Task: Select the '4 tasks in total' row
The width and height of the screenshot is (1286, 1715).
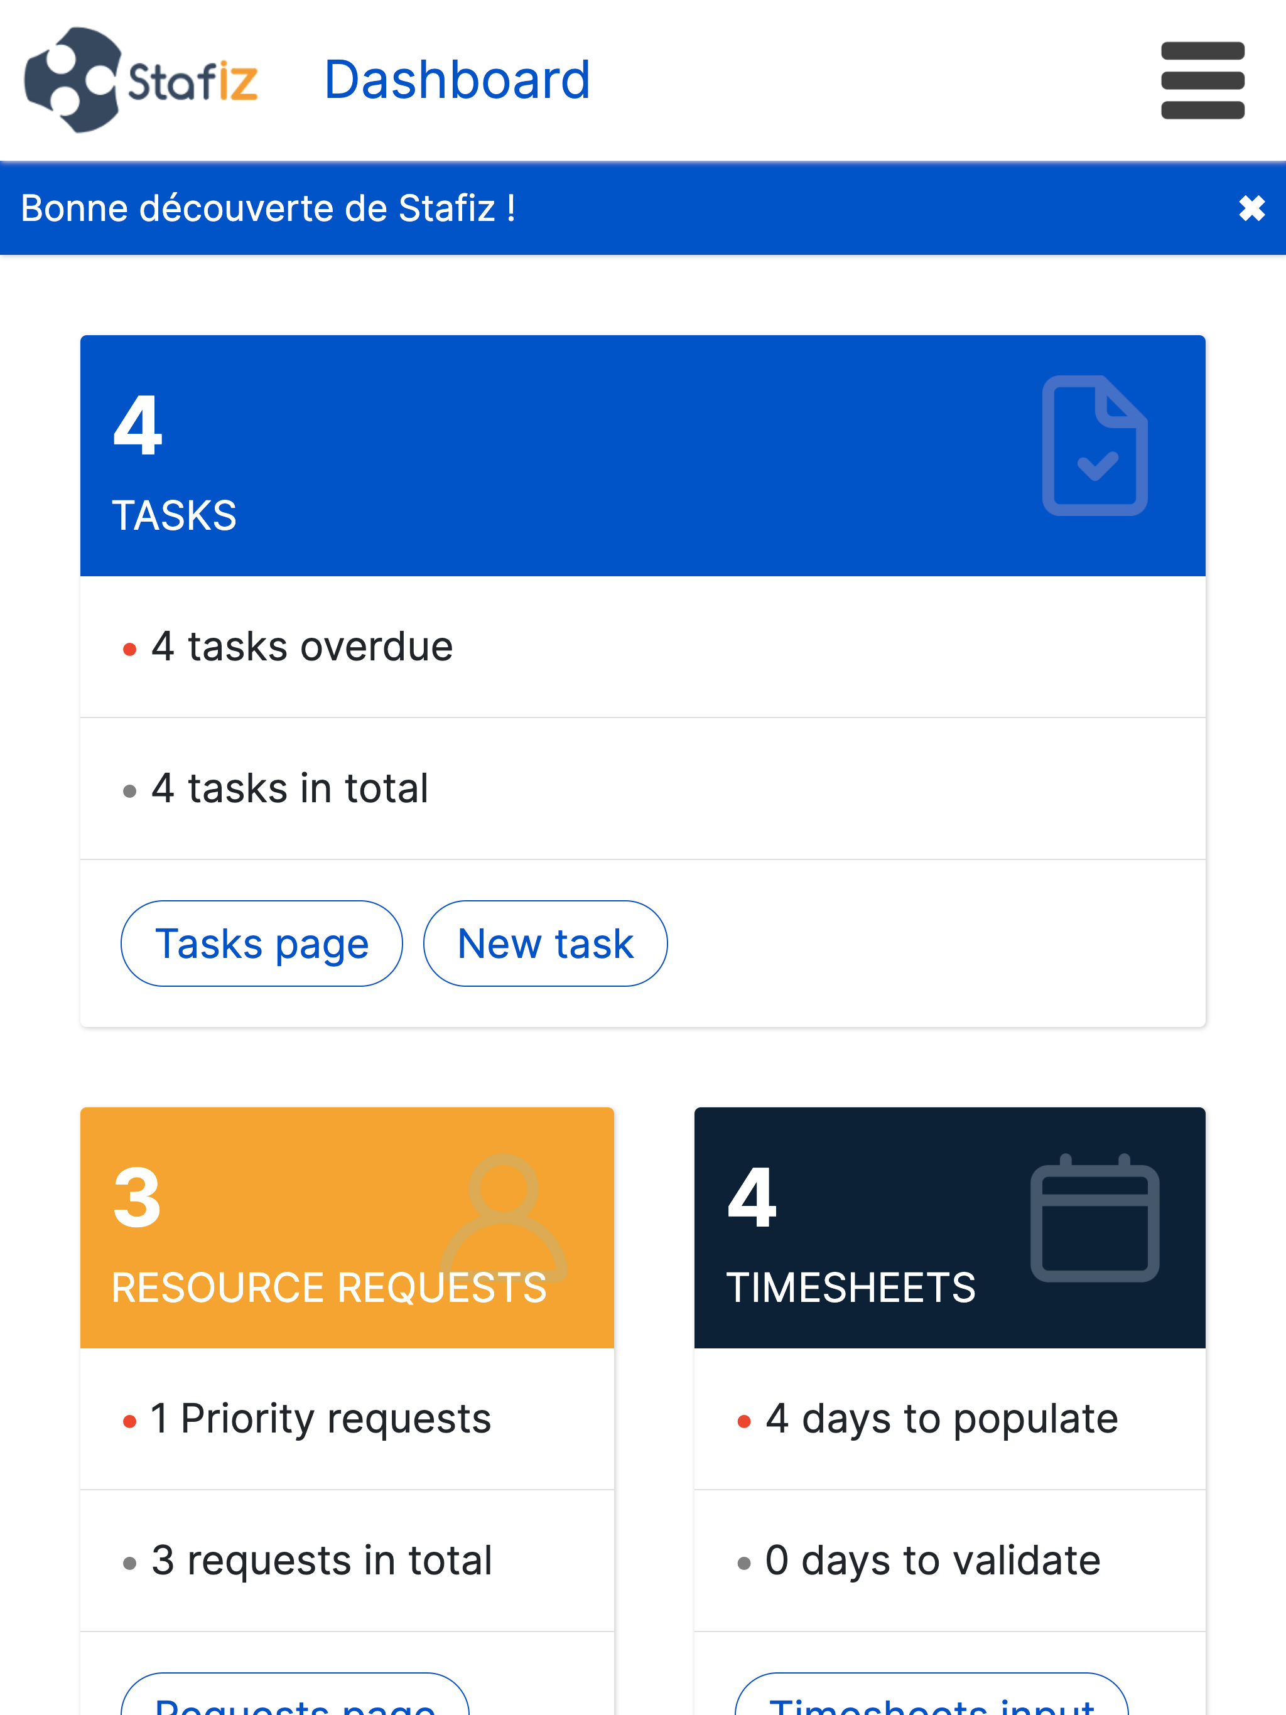Action: (x=643, y=788)
